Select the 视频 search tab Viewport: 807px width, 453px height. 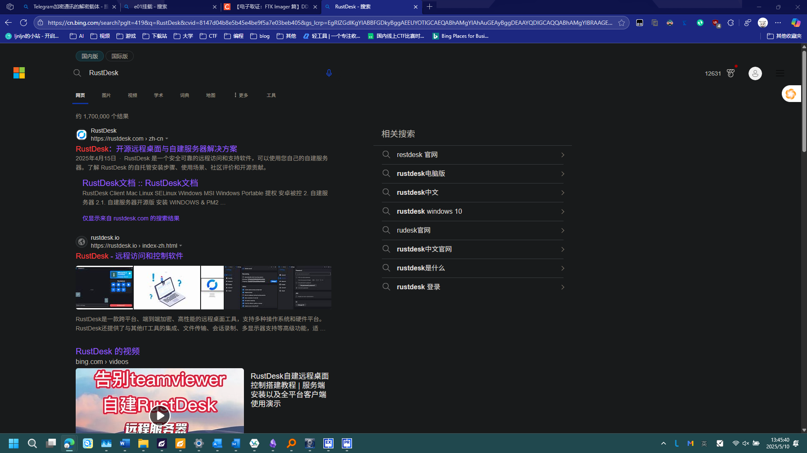[132, 95]
